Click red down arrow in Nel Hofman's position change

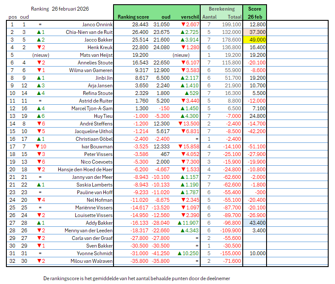pyautogui.click(x=37, y=200)
